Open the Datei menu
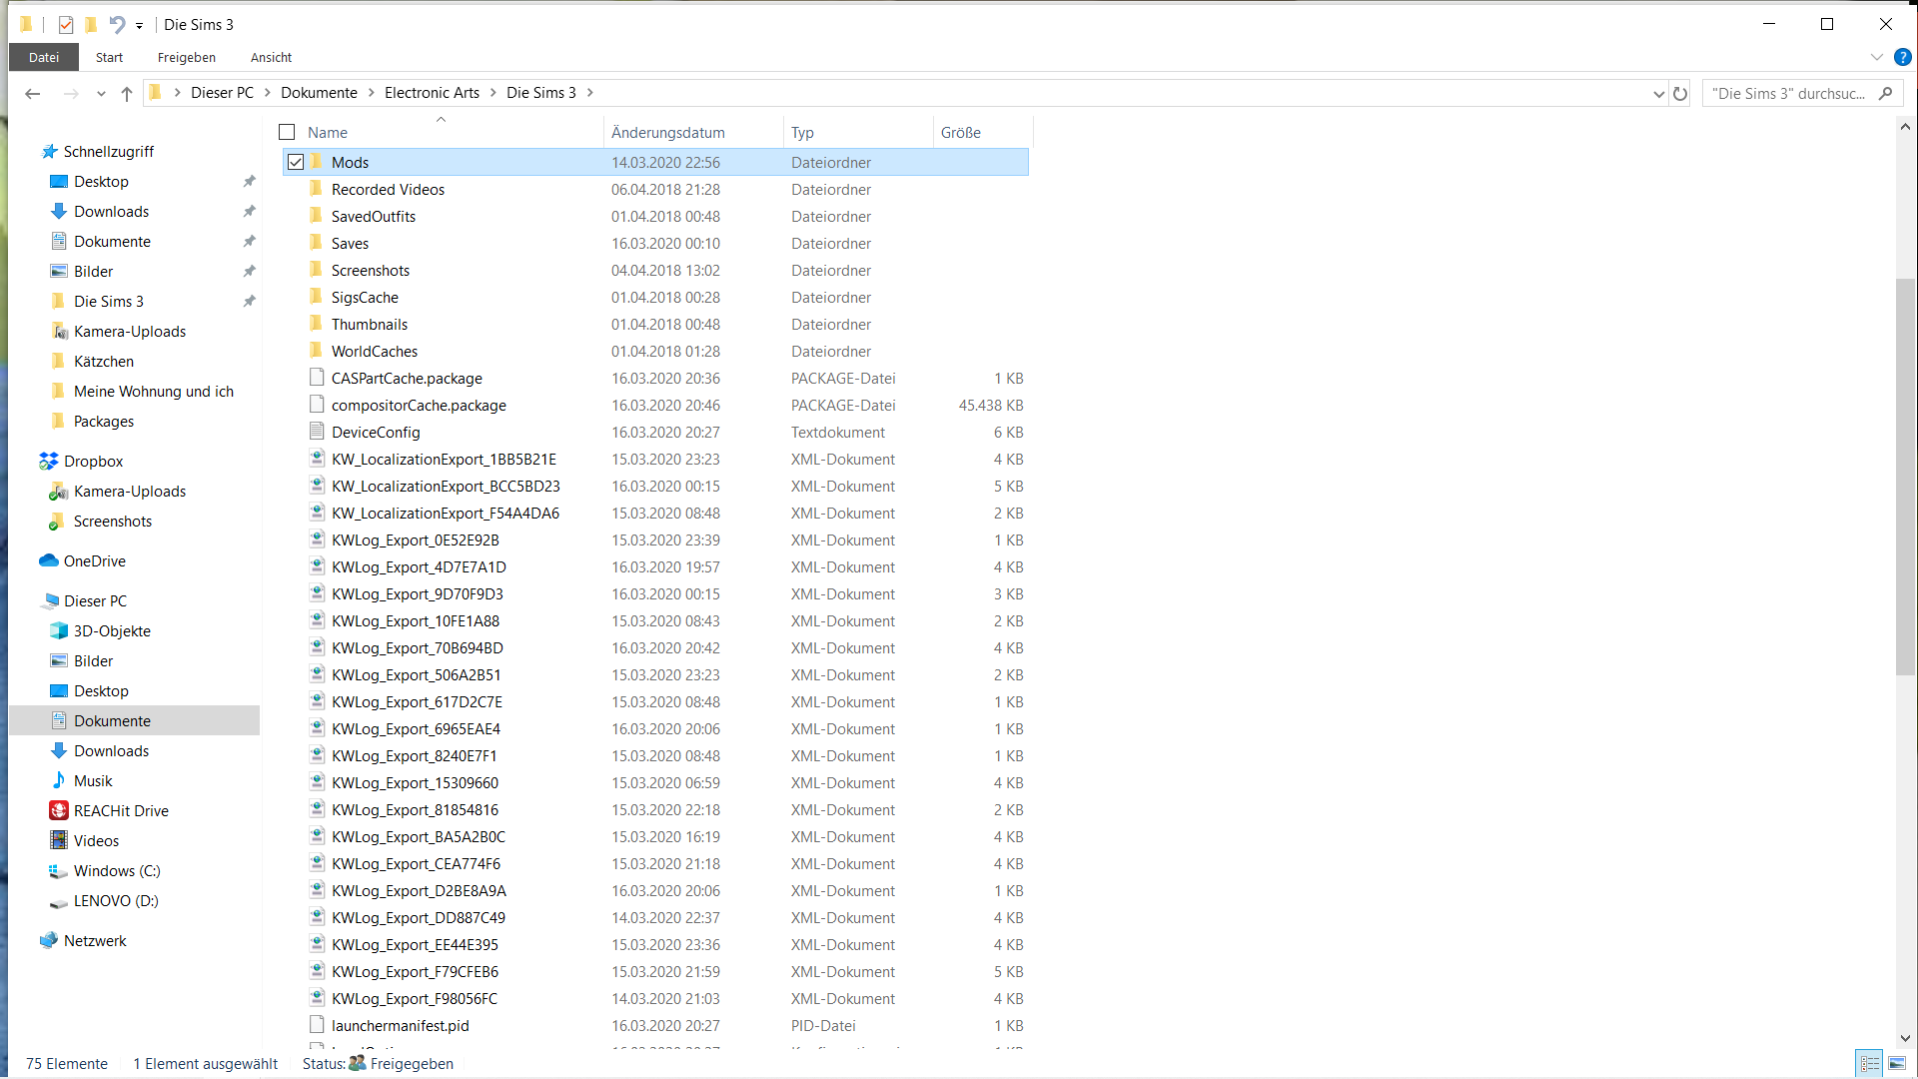 click(x=44, y=58)
